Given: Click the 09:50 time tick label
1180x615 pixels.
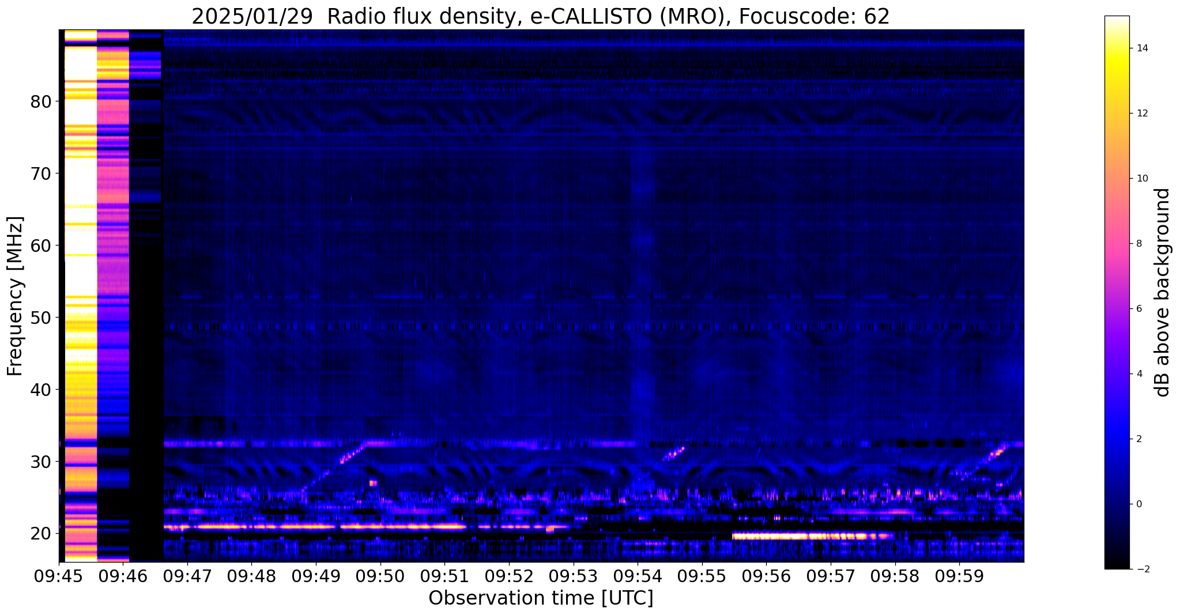Looking at the screenshot, I should point(380,576).
